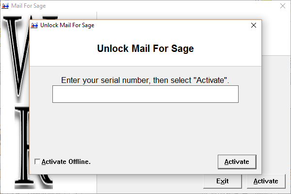Image resolution: width=291 pixels, height=194 pixels.
Task: Click the Exit button
Action: point(223,181)
